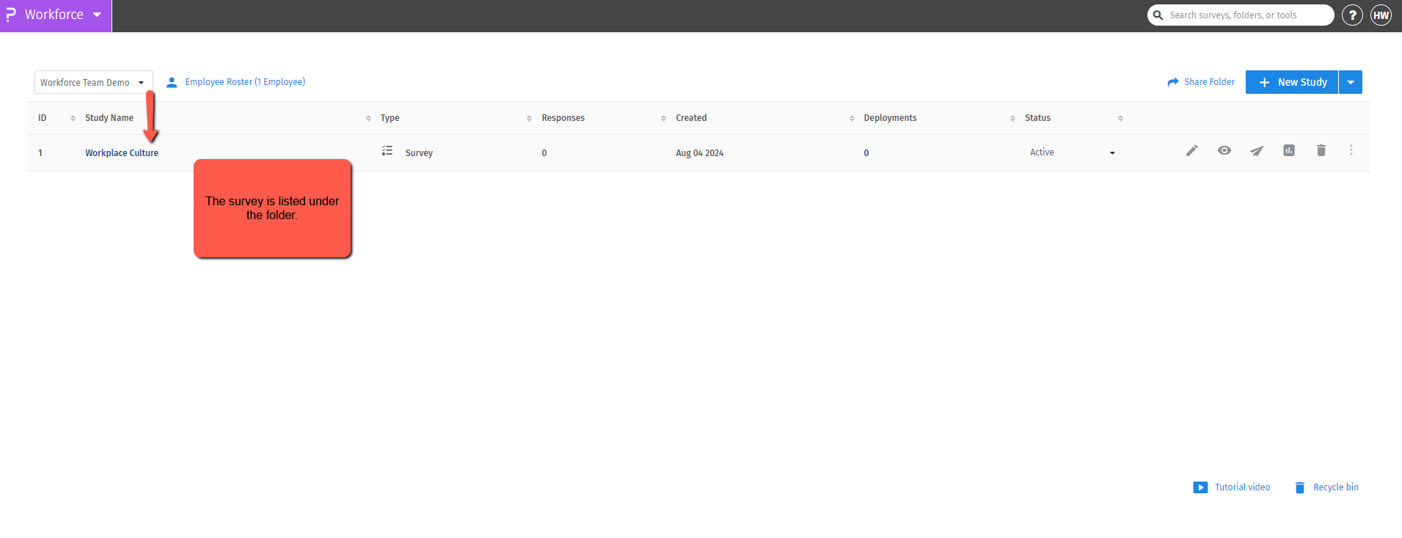The width and height of the screenshot is (1402, 538).
Task: Open the Workforce product switcher dropdown
Action: [56, 15]
